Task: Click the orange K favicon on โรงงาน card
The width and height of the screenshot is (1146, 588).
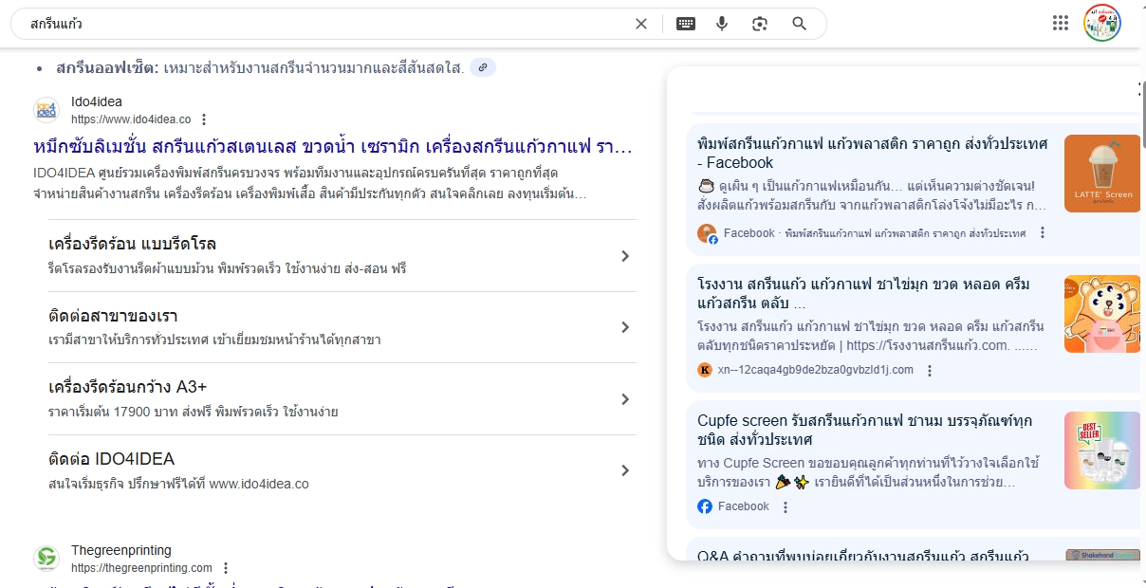Action: [705, 370]
